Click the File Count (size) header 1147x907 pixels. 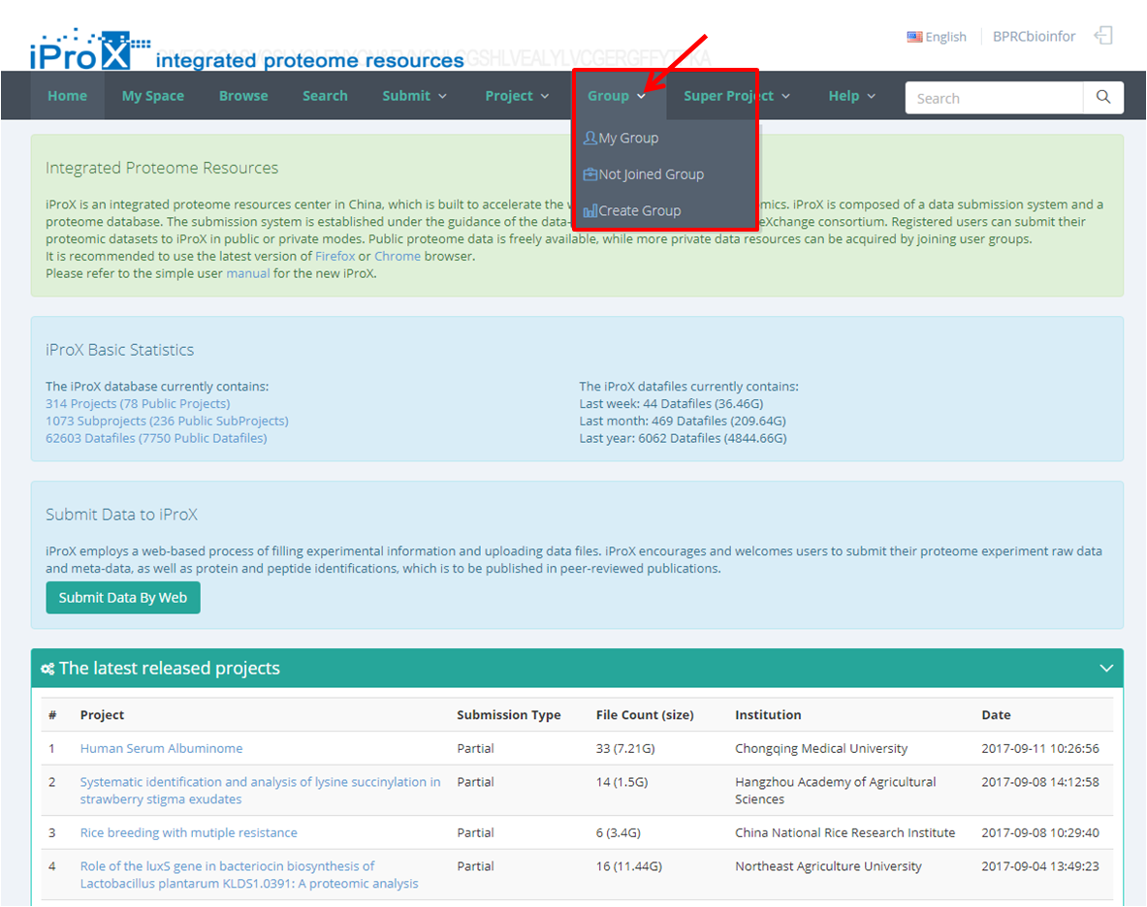[645, 715]
